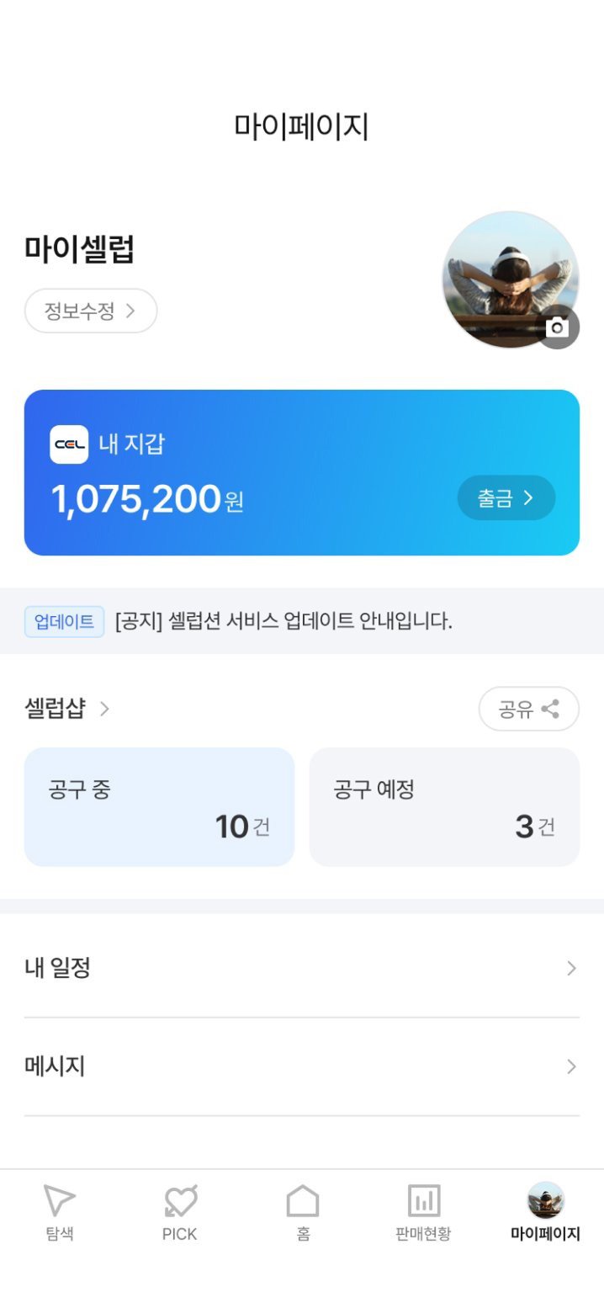Select the 공구 중 10건 card
604x1308 pixels.
click(159, 806)
